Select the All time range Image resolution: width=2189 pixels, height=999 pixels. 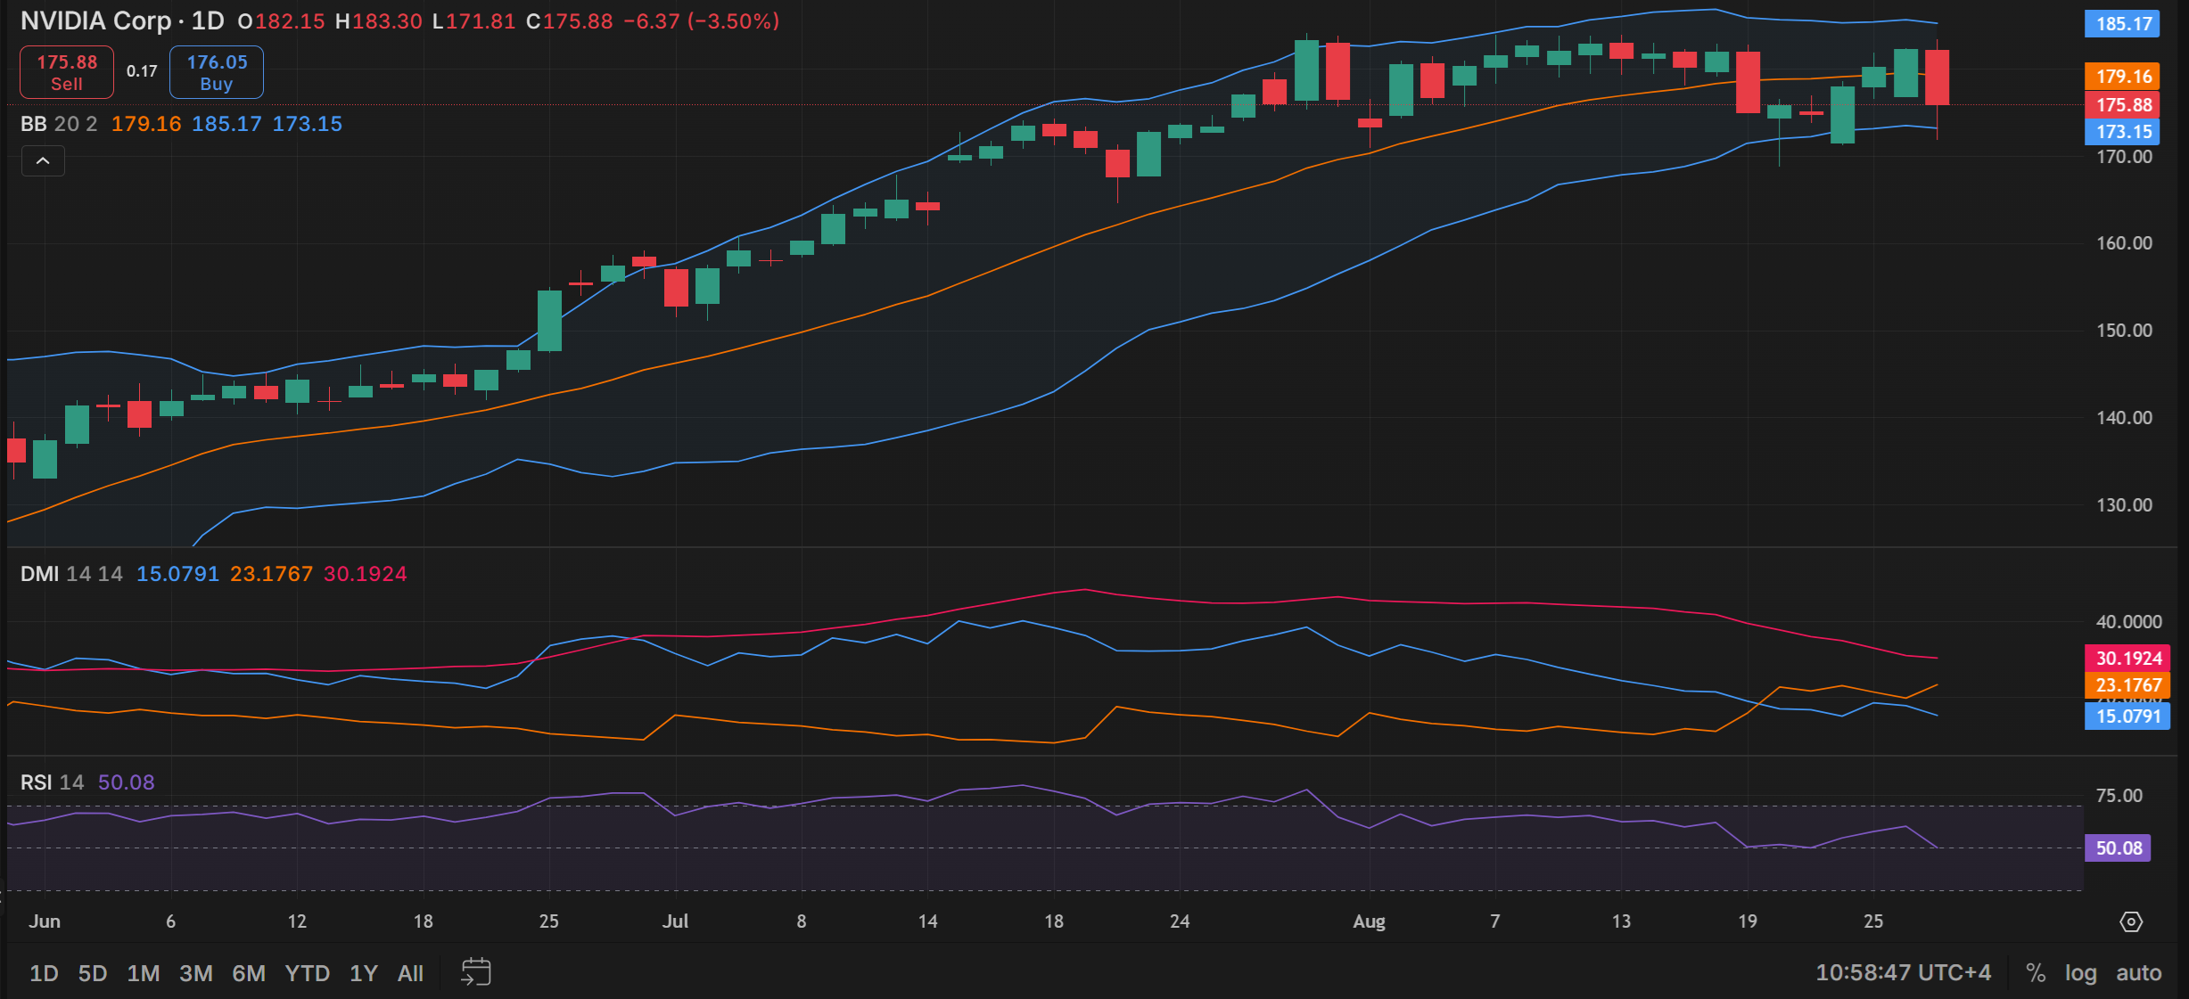pyautogui.click(x=410, y=973)
